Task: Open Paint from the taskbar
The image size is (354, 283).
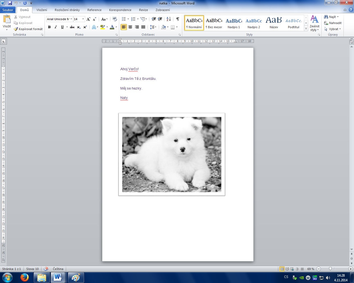Action: pyautogui.click(x=76, y=277)
